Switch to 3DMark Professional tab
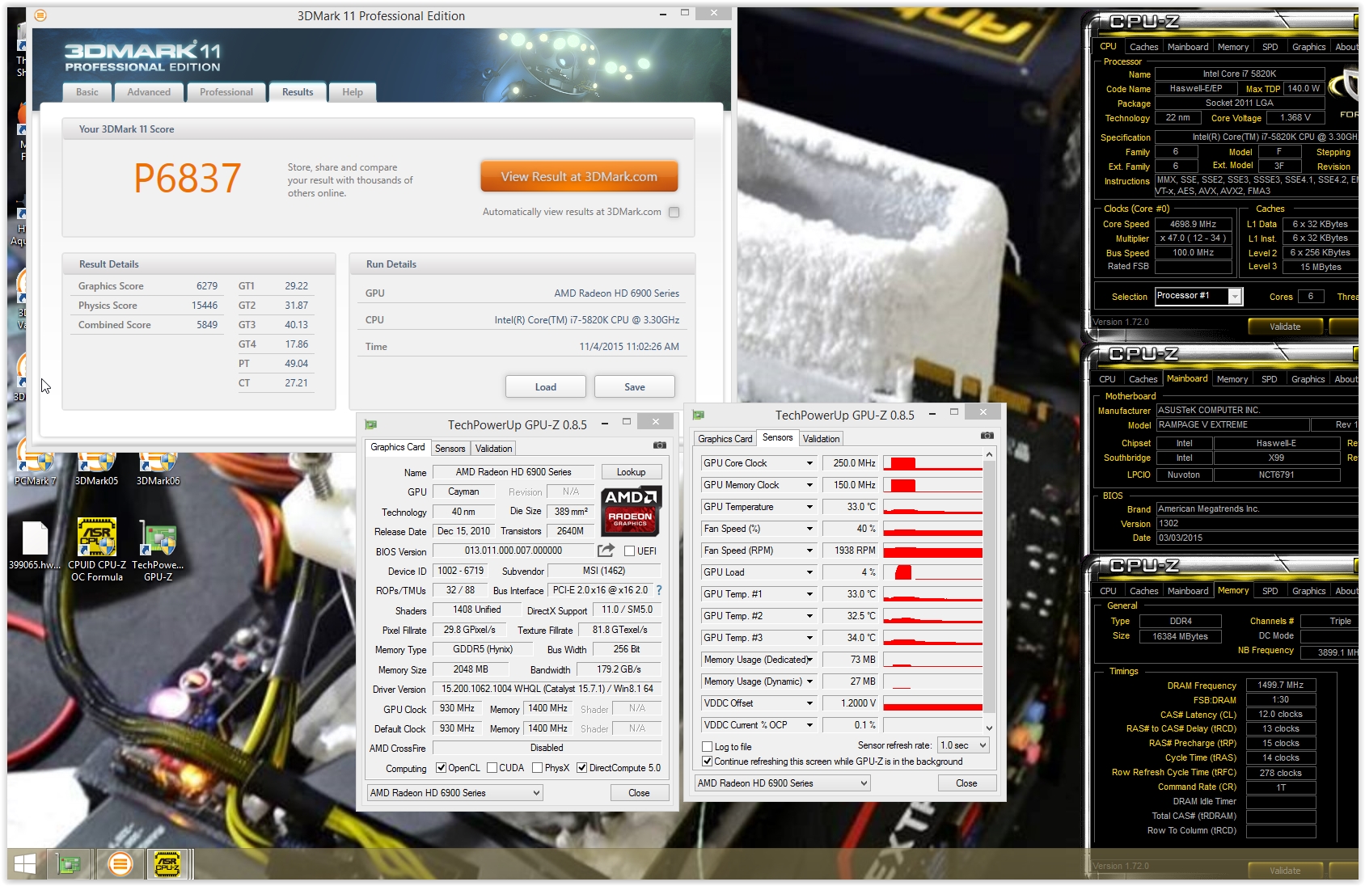Viewport: 1365px width, 886px height. [226, 92]
